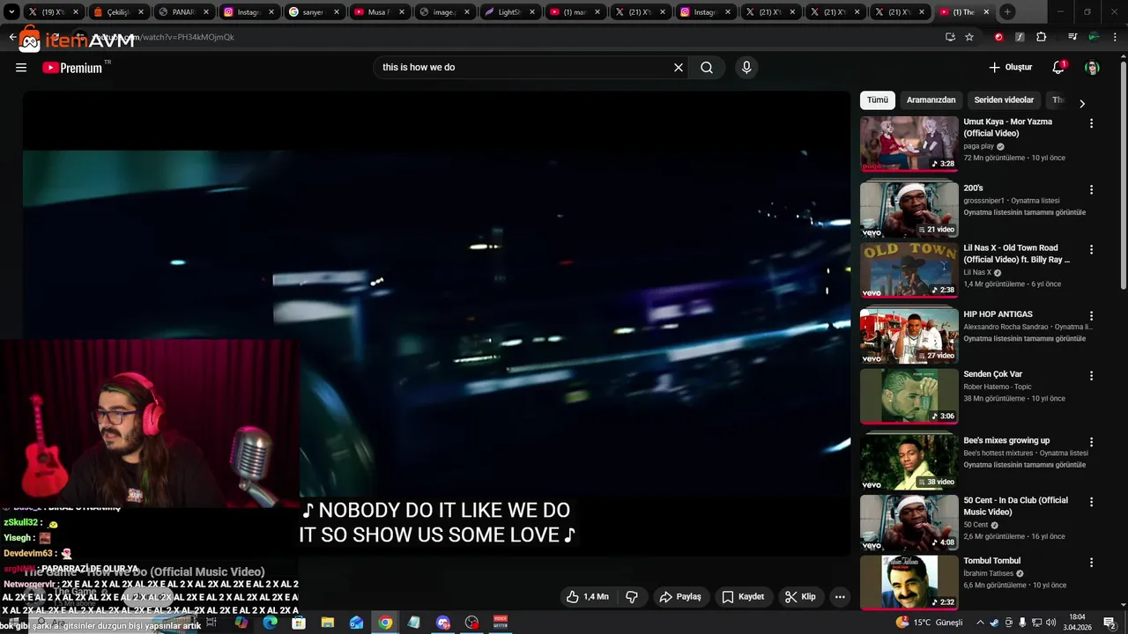Switch to the Çekiliş browser tab
This screenshot has height=634, width=1128.
[118, 12]
